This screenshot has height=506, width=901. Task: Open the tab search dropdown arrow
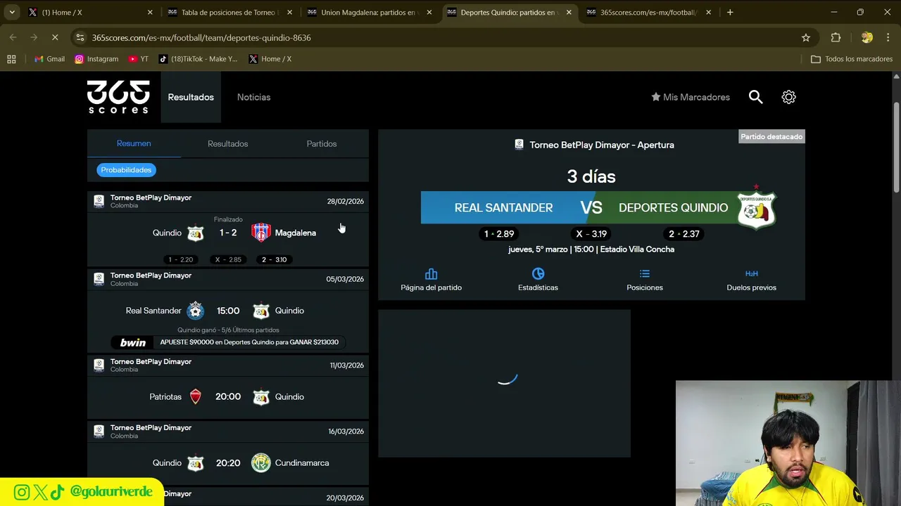point(12,12)
